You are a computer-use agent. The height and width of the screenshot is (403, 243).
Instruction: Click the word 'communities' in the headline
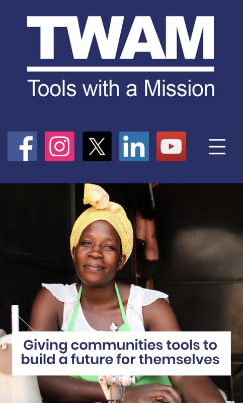coord(117,345)
